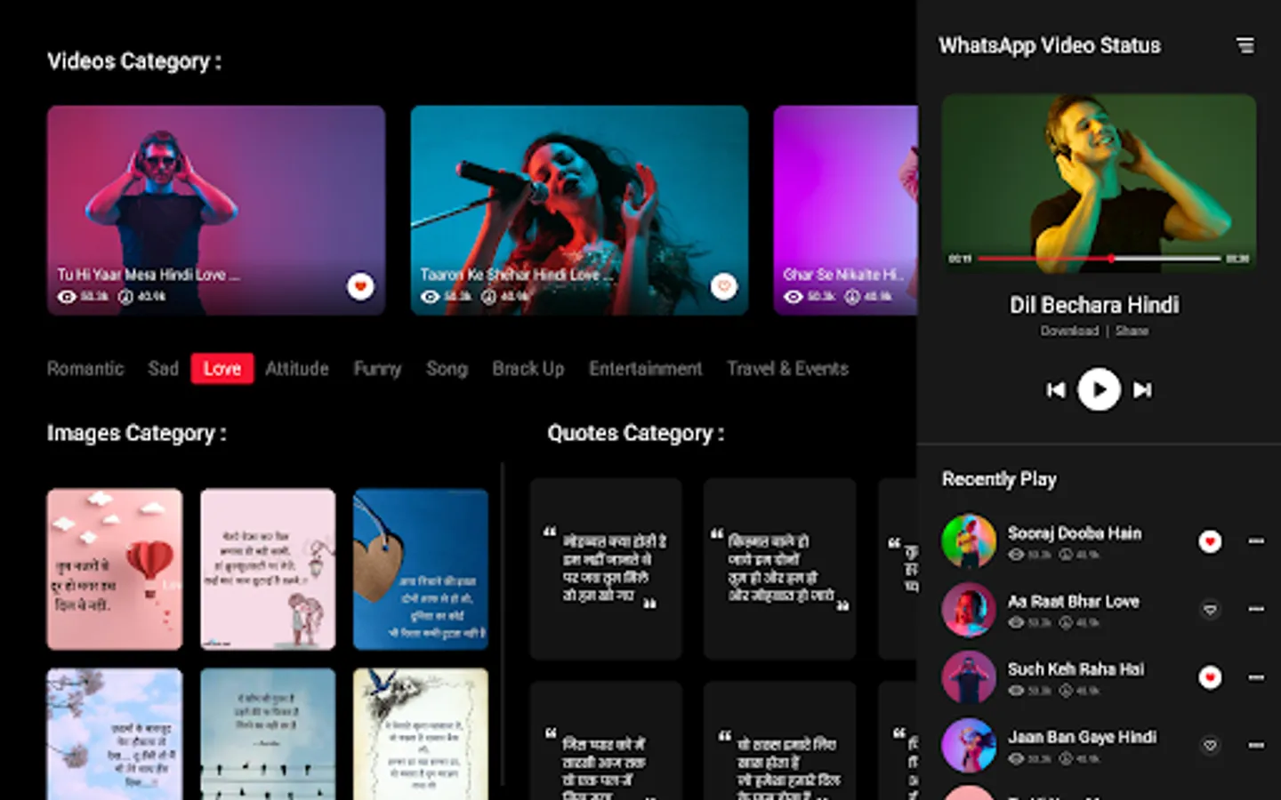Open Taaron Ke Shehar video thumbnail
The width and height of the screenshot is (1281, 800).
pos(579,210)
